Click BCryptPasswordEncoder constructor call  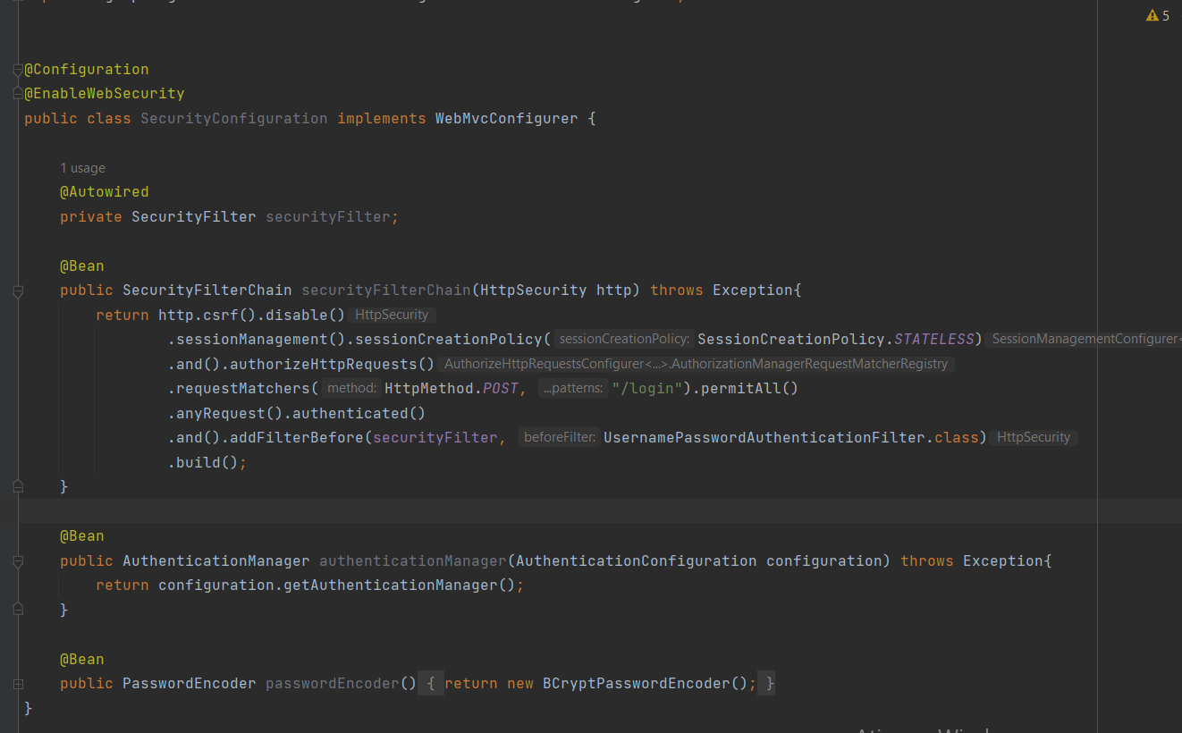(x=646, y=684)
